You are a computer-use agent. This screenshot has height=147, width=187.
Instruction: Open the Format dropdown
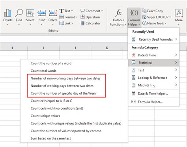click(x=68, y=17)
